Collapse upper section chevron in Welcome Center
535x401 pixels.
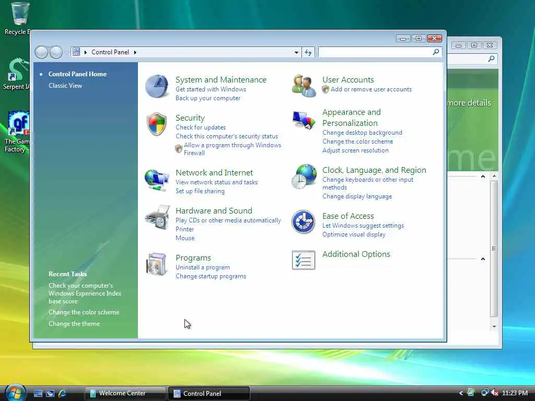click(483, 176)
